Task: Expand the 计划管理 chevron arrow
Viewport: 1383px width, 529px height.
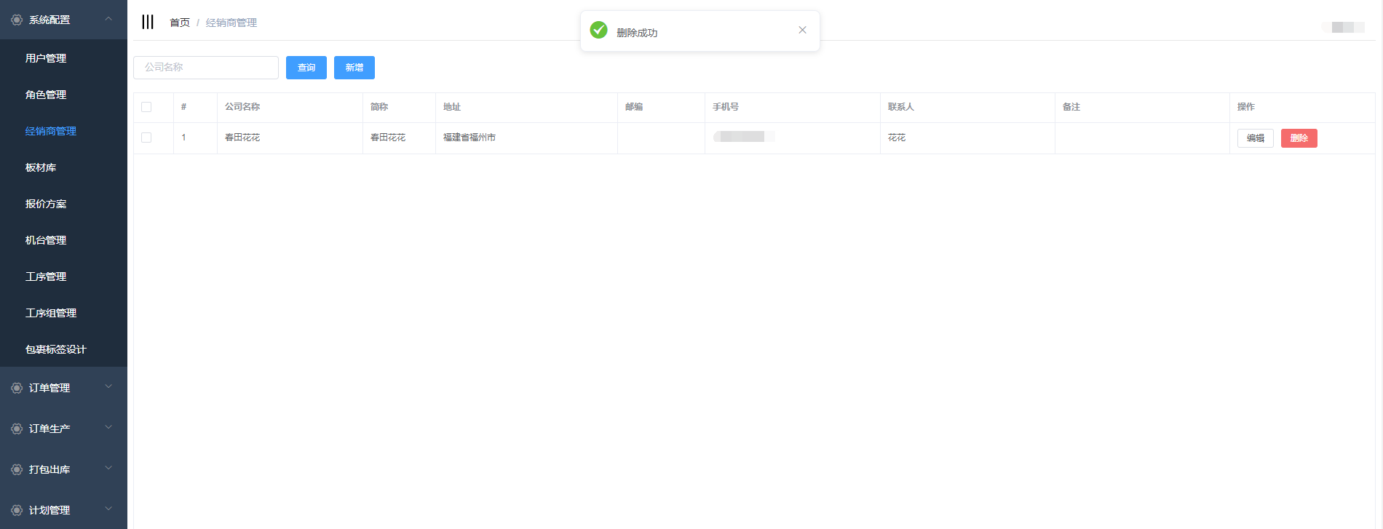Action: pos(108,509)
